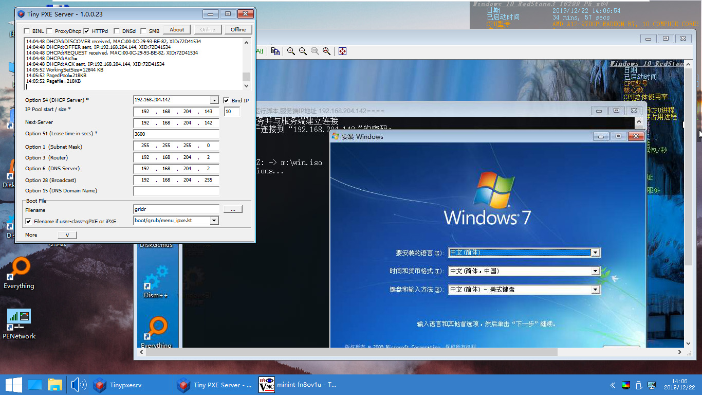Uncheck the HTTPd checkbox

pos(86,31)
